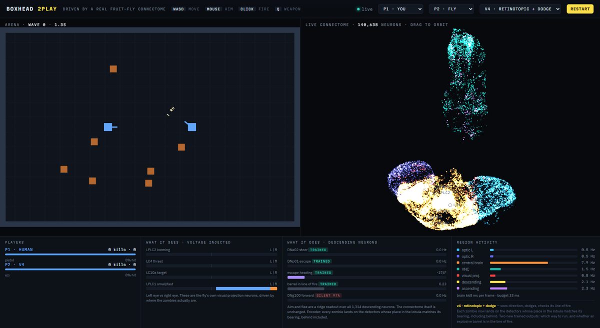This screenshot has height=328, width=600.
Task: Click the purple ascending region dot
Action: click(x=458, y=289)
